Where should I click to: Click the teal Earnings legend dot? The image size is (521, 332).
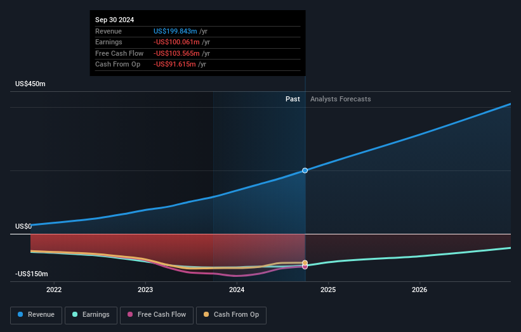click(75, 314)
